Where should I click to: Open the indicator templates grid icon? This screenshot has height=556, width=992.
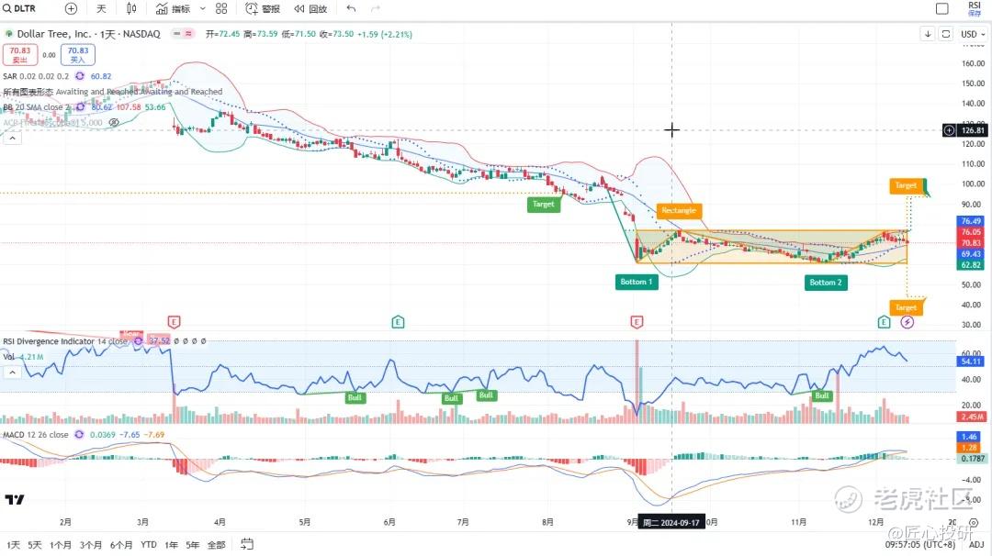pos(220,8)
